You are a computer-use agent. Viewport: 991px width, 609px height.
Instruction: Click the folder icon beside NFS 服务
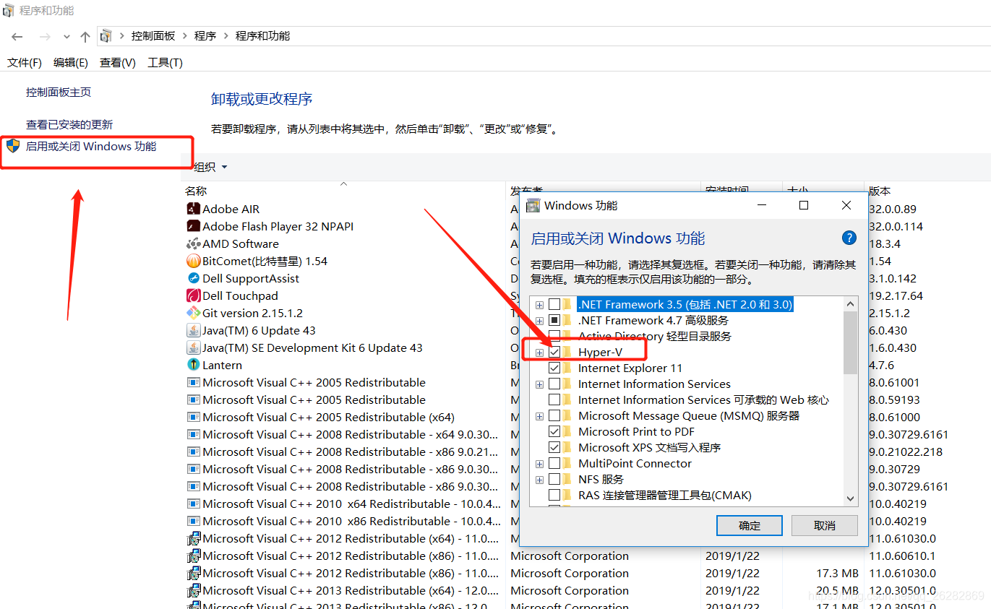[x=567, y=479]
